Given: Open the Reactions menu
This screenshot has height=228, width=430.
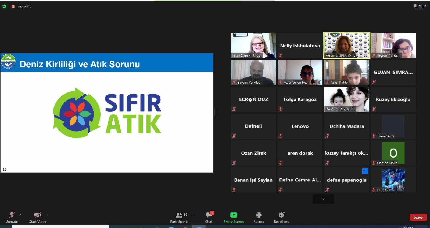Looking at the screenshot, I should point(281,215).
